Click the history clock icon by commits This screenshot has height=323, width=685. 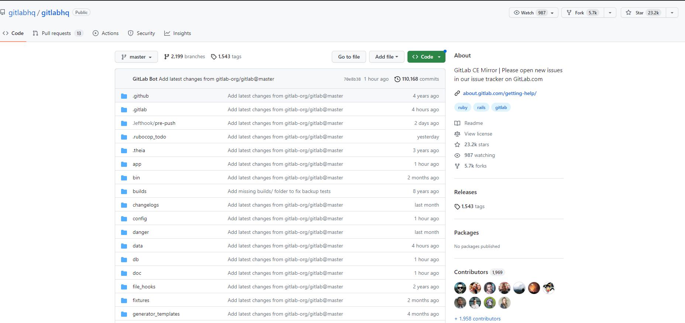click(397, 79)
